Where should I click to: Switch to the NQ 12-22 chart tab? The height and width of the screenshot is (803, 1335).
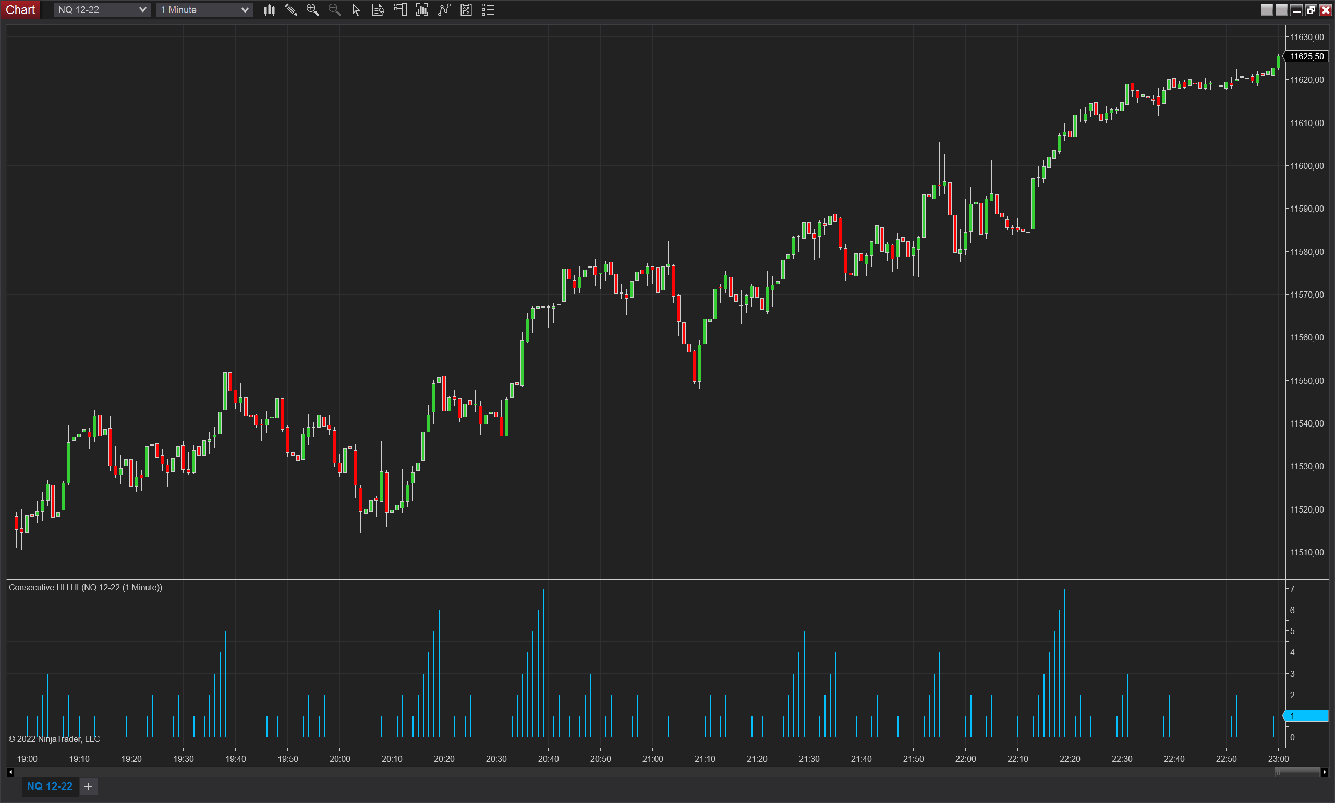(50, 786)
